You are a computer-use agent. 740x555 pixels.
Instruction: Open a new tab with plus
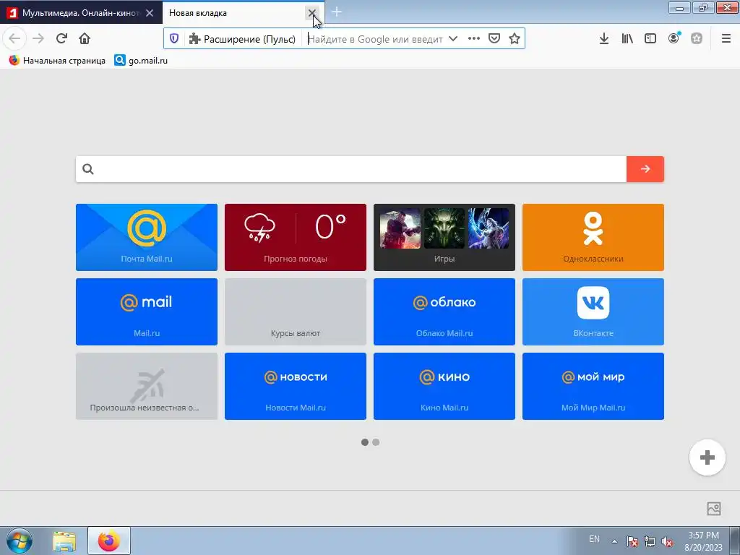(x=337, y=12)
